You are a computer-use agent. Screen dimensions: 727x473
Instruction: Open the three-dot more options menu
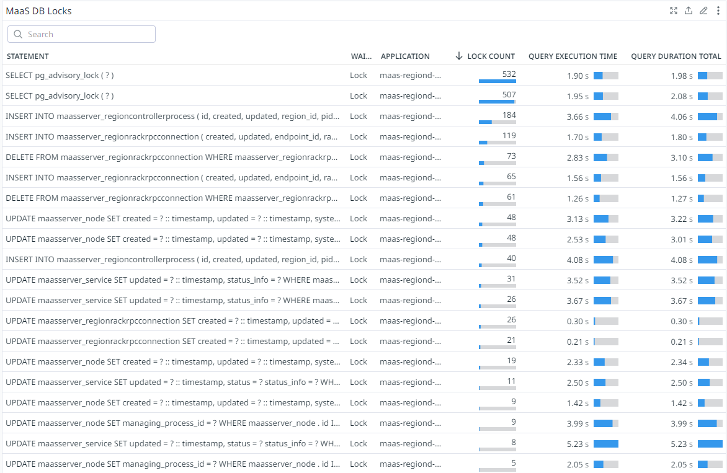(718, 11)
